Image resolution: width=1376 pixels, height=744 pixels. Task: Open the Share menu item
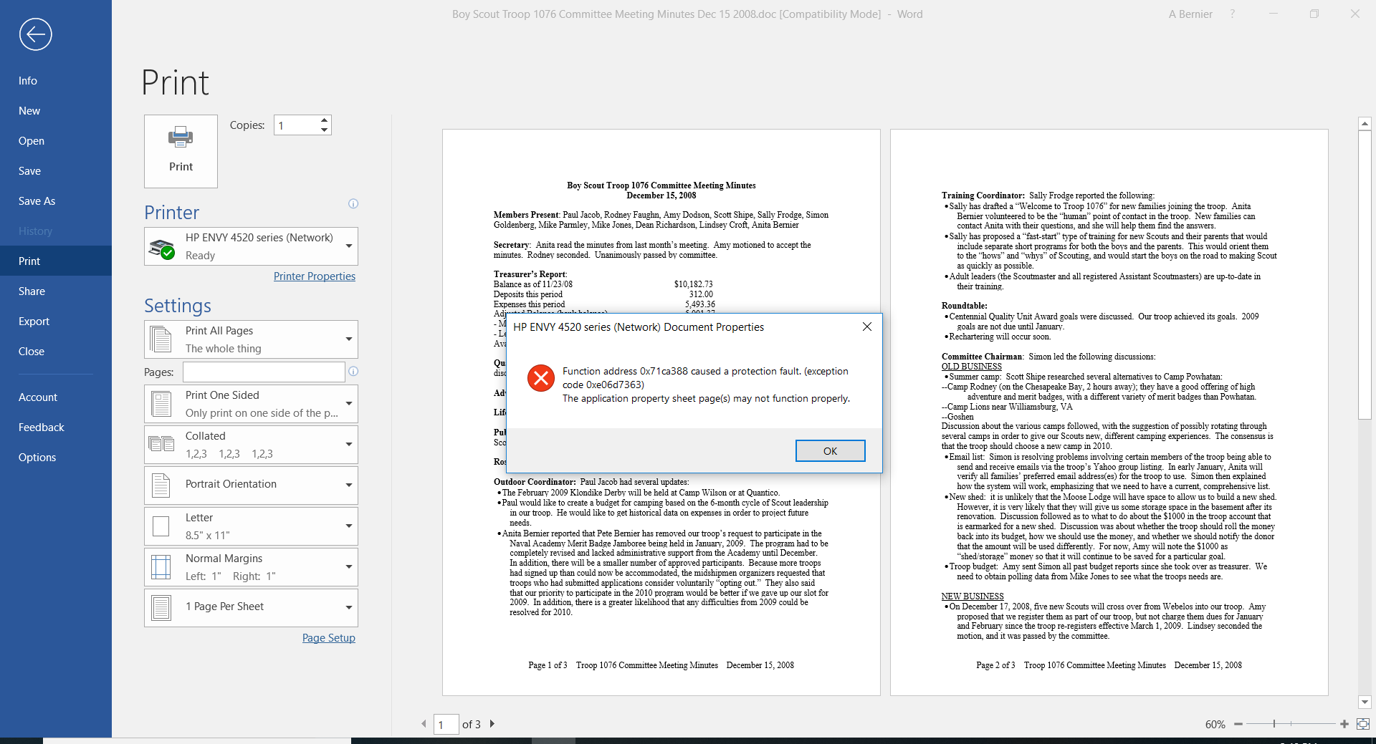tap(56, 291)
